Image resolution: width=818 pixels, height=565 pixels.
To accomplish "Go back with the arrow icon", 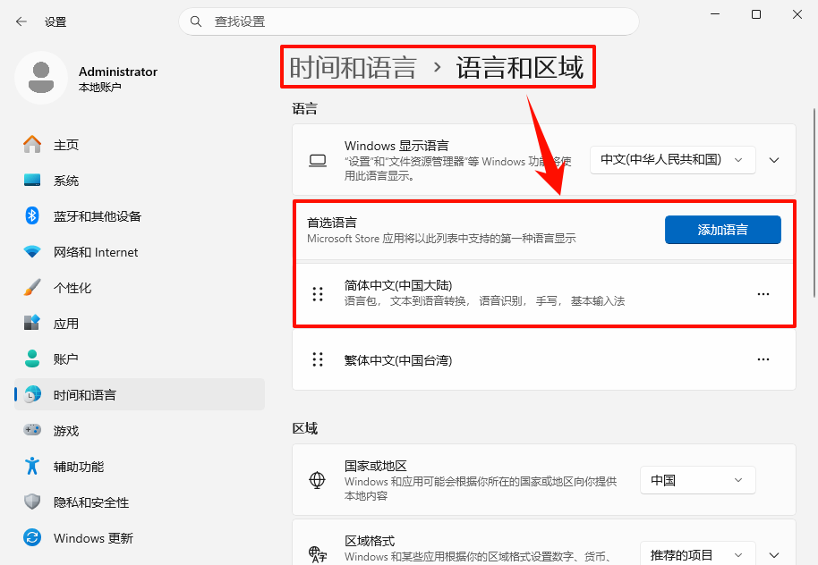I will pyautogui.click(x=21, y=21).
